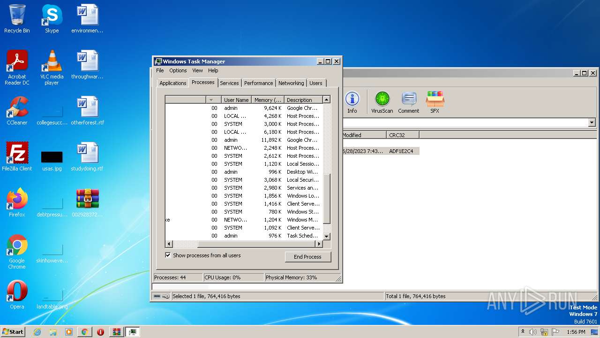Click the 1:56 PM clock
Screen dimensions: 600x338
tap(576, 332)
